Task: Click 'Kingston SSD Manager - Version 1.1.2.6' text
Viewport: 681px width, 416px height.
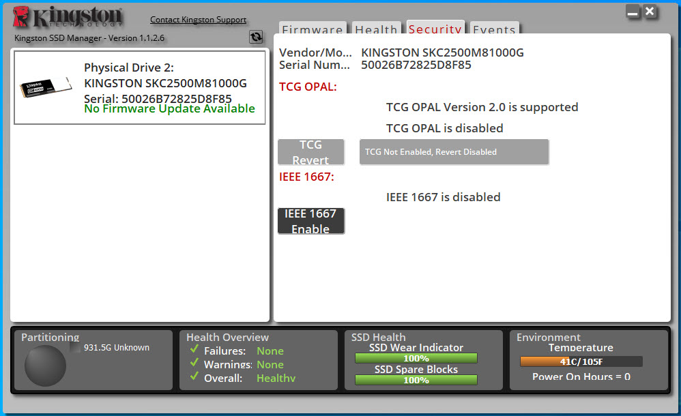Action: tap(89, 38)
